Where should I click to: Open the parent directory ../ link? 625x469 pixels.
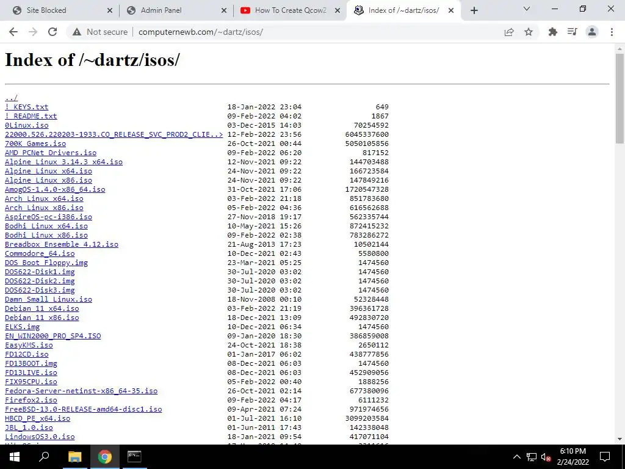[x=11, y=98]
